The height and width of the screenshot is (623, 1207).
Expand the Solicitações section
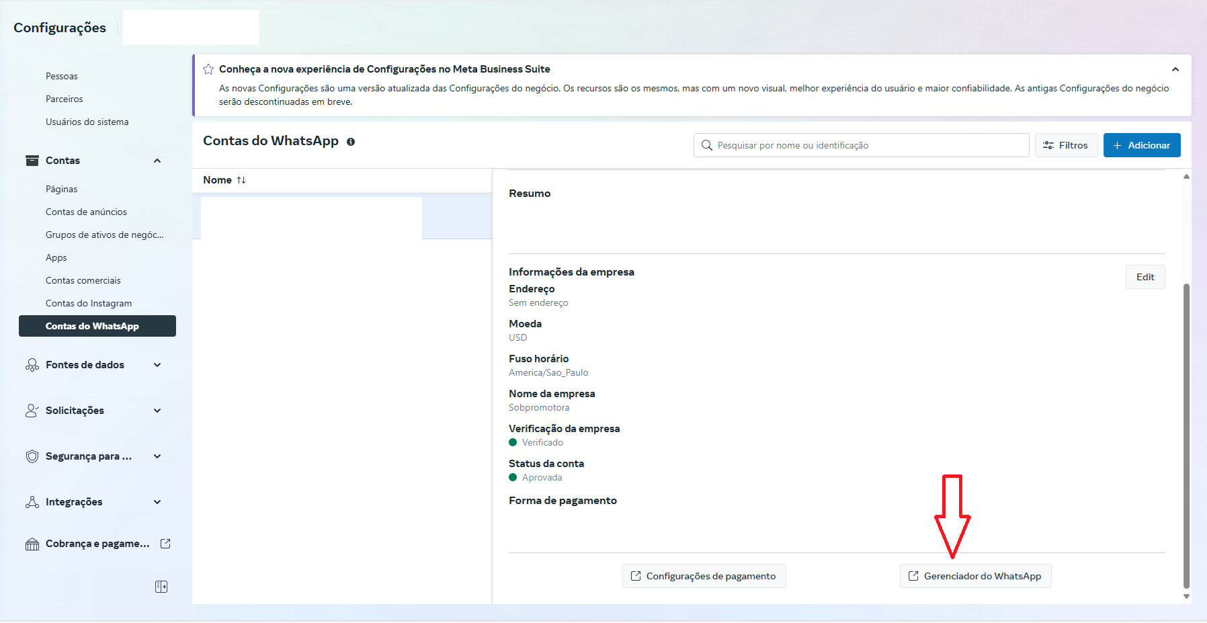[157, 411]
